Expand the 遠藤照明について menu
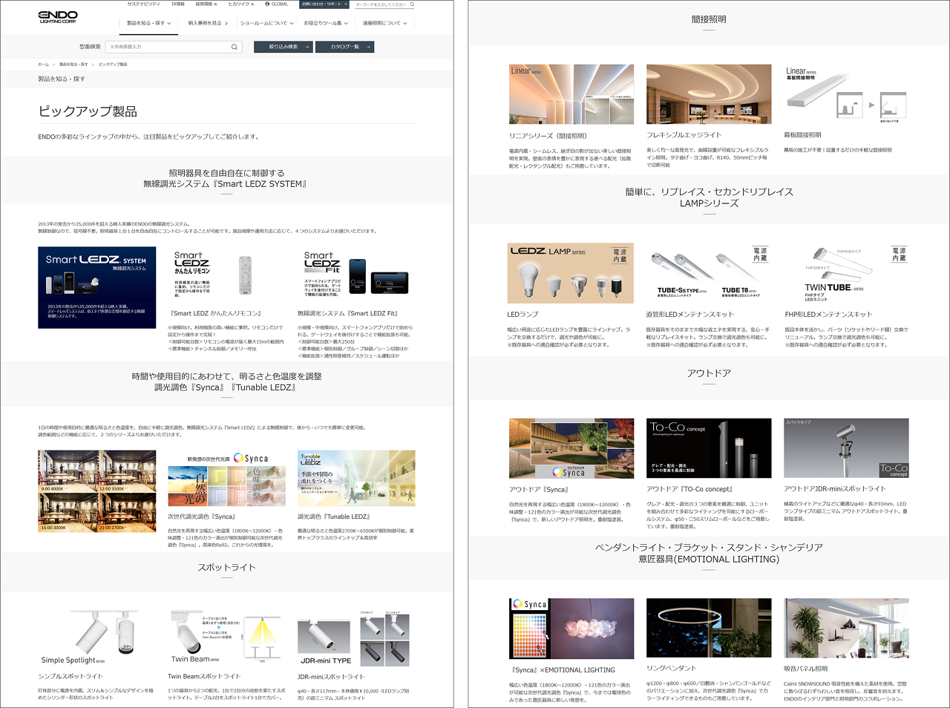Image resolution: width=950 pixels, height=708 pixels. (x=384, y=23)
